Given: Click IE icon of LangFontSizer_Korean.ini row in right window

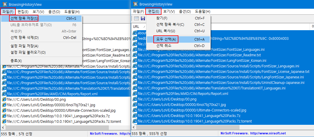Looking at the screenshot, I should click(135, 60).
